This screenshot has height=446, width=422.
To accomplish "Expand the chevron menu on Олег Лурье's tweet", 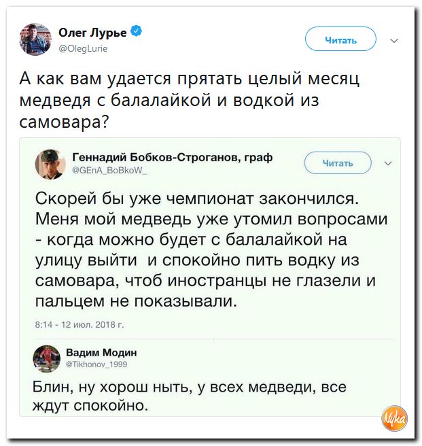I will click(x=394, y=40).
